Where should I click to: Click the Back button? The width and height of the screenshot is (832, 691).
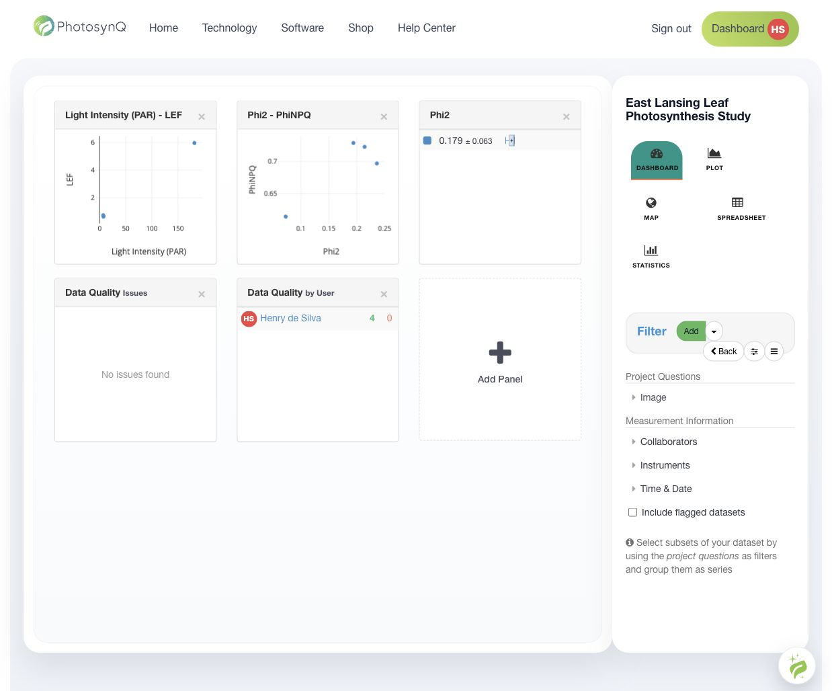(x=724, y=352)
